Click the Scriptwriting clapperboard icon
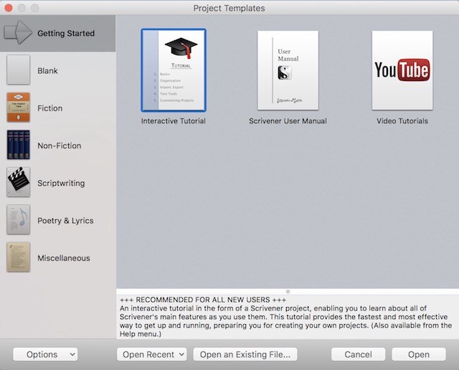Viewport: 459px width, 370px height. tap(18, 183)
